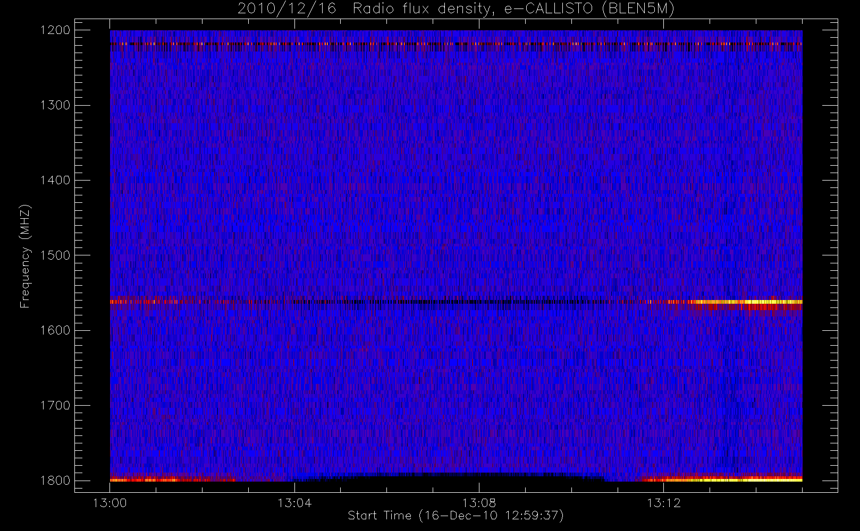860x531 pixels.
Task: Click the red-orange band at 1800 MHz near 13:00
Action: [173, 479]
